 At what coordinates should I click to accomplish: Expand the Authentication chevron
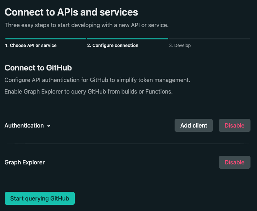49,126
